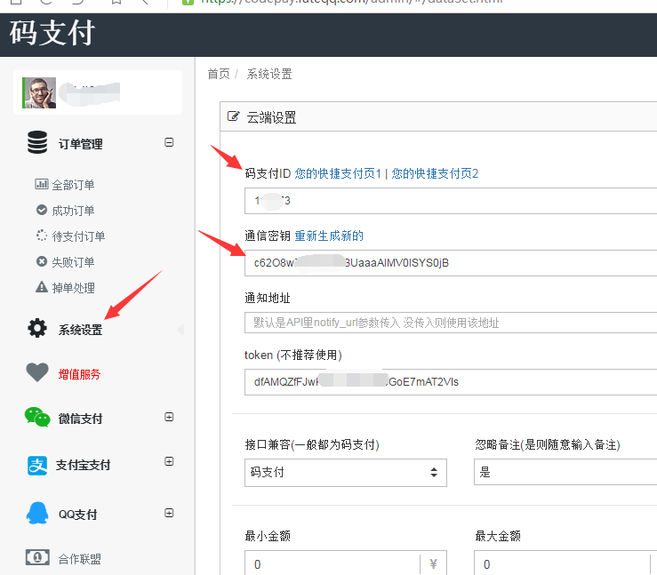Image resolution: width=657 pixels, height=575 pixels.
Task: Open 系统设置 menu item
Action: click(80, 330)
